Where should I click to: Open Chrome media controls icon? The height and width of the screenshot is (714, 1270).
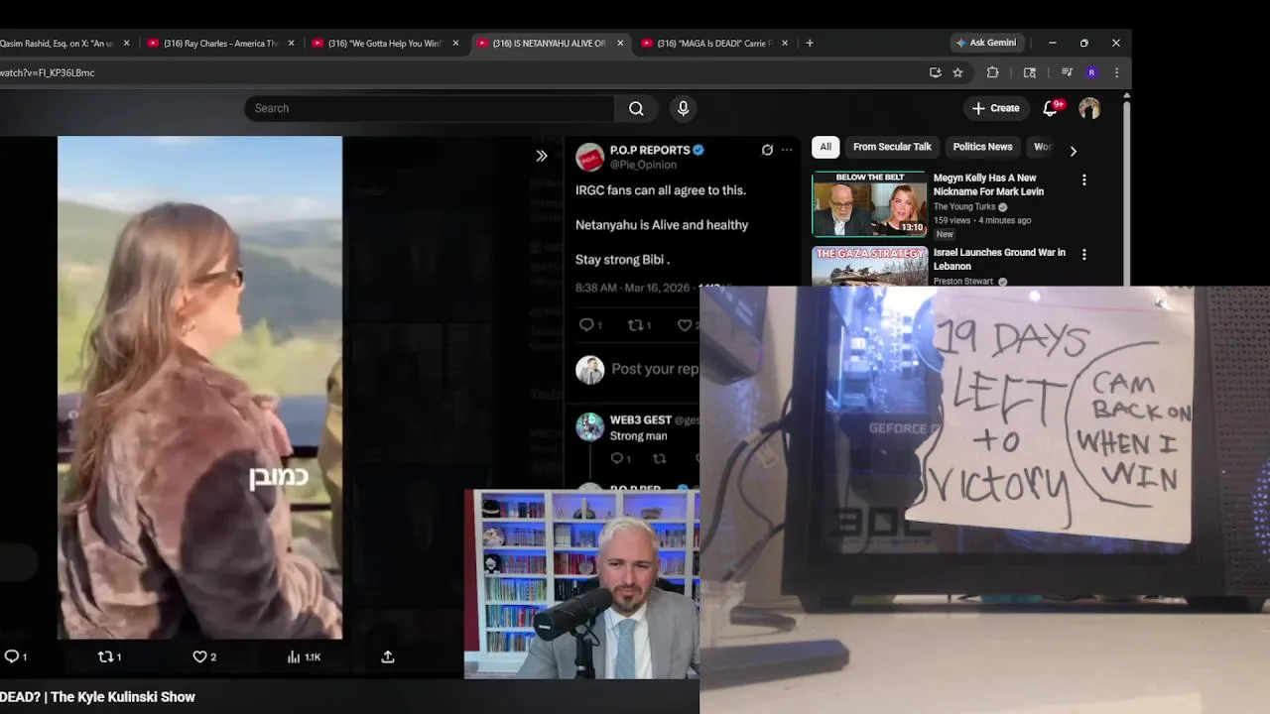[x=1067, y=72]
